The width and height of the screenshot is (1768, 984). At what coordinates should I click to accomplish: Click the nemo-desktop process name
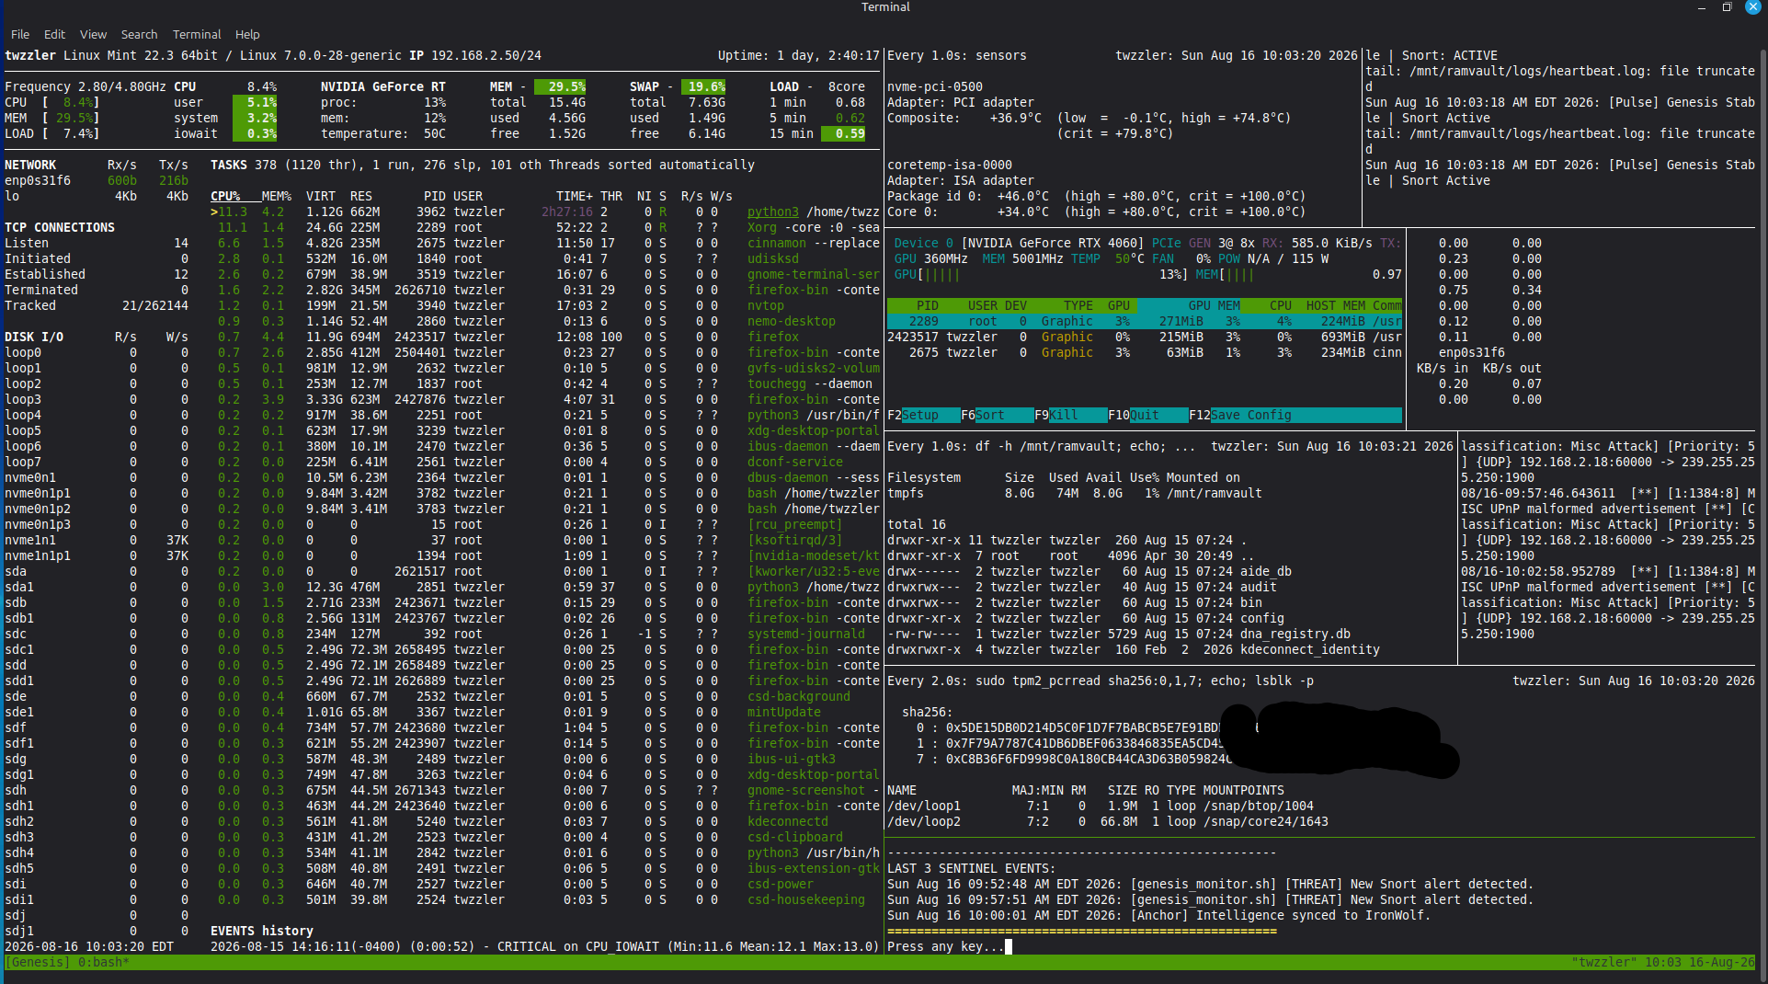coord(792,321)
